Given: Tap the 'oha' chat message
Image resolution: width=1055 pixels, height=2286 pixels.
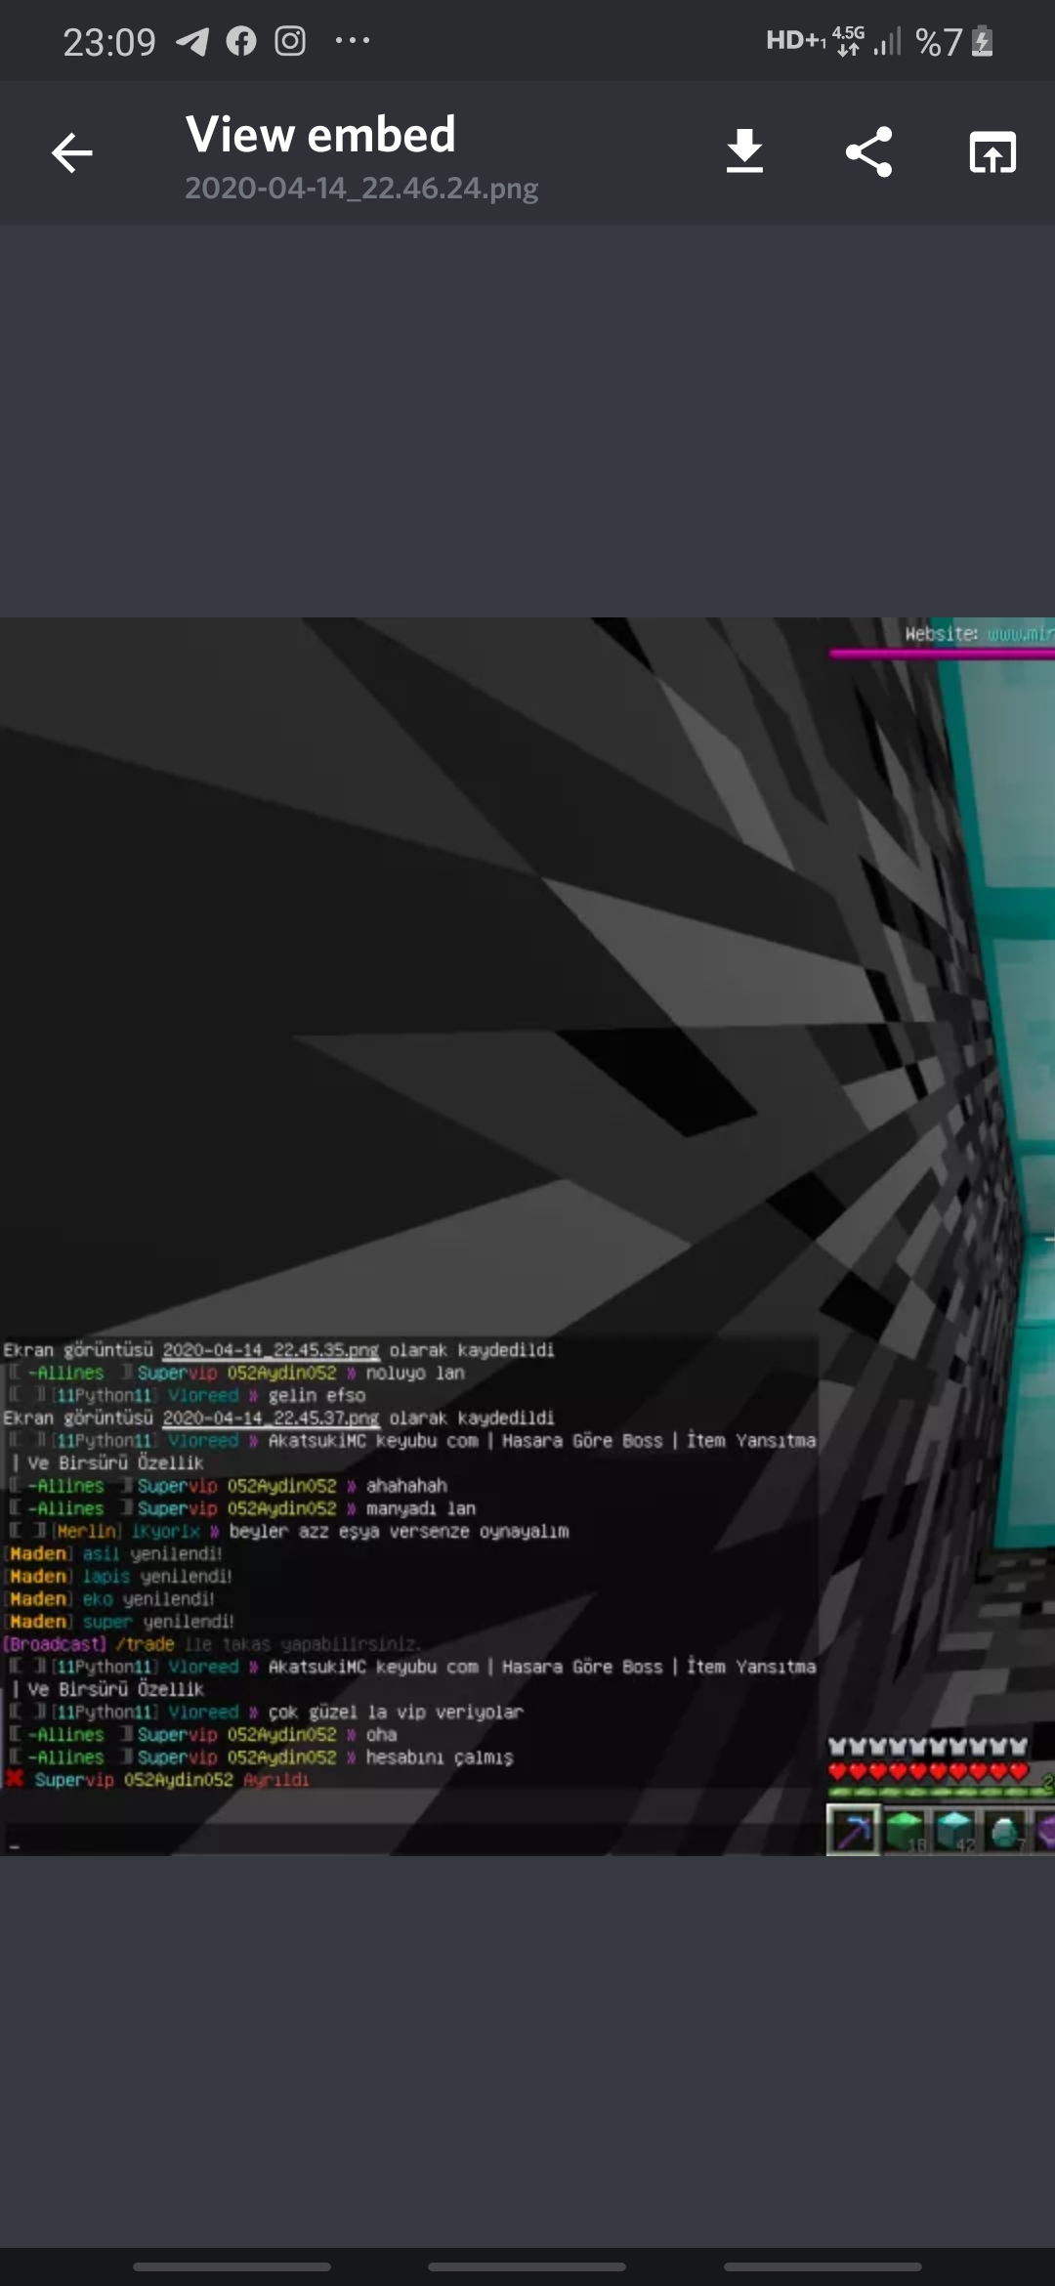Looking at the screenshot, I should tap(381, 1734).
